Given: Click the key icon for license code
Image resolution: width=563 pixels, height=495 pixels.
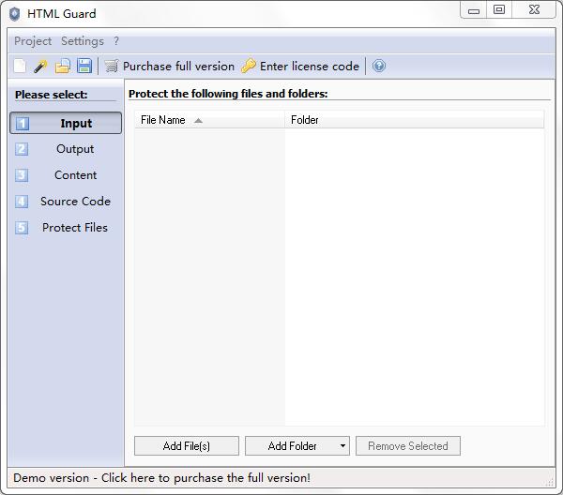Looking at the screenshot, I should pyautogui.click(x=249, y=67).
